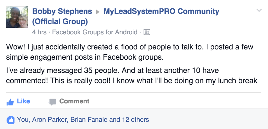Click the "(Official Group)" title text
Image resolution: width=268 pixels, height=129 pixels.
(60, 22)
